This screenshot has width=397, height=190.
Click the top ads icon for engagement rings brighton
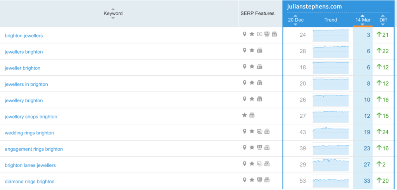pyautogui.click(x=259, y=148)
